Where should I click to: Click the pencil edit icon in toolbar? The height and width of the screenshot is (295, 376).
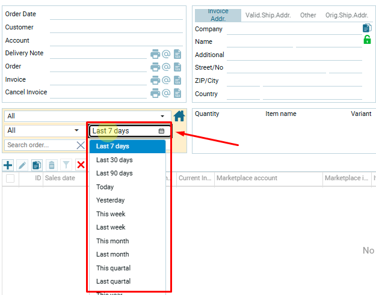22,165
